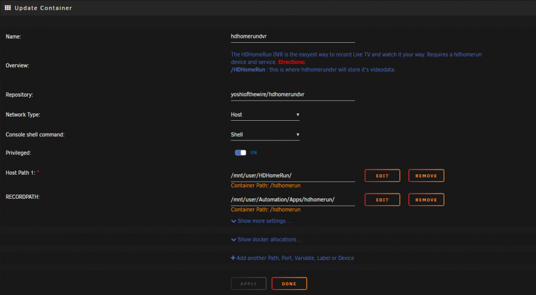Click Remove for RECORDPATH
The image size is (536, 295).
pos(426,200)
